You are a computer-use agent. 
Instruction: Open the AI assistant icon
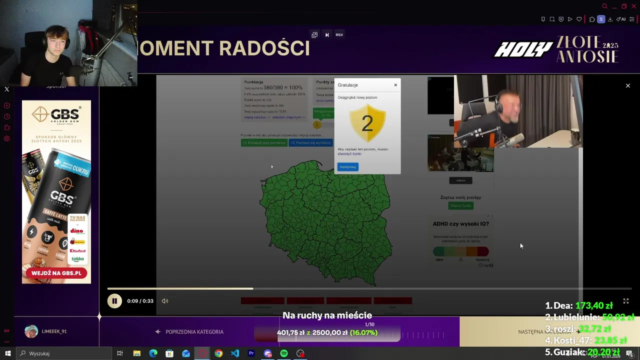pos(621,19)
